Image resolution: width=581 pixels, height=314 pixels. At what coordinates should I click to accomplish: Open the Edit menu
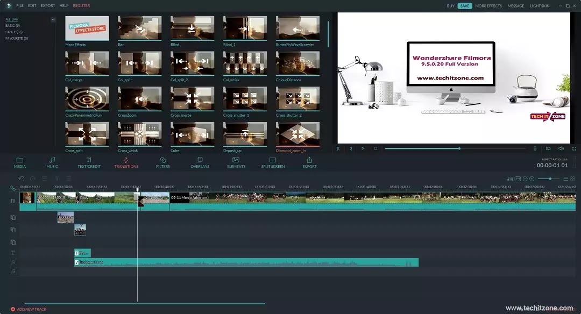[32, 5]
